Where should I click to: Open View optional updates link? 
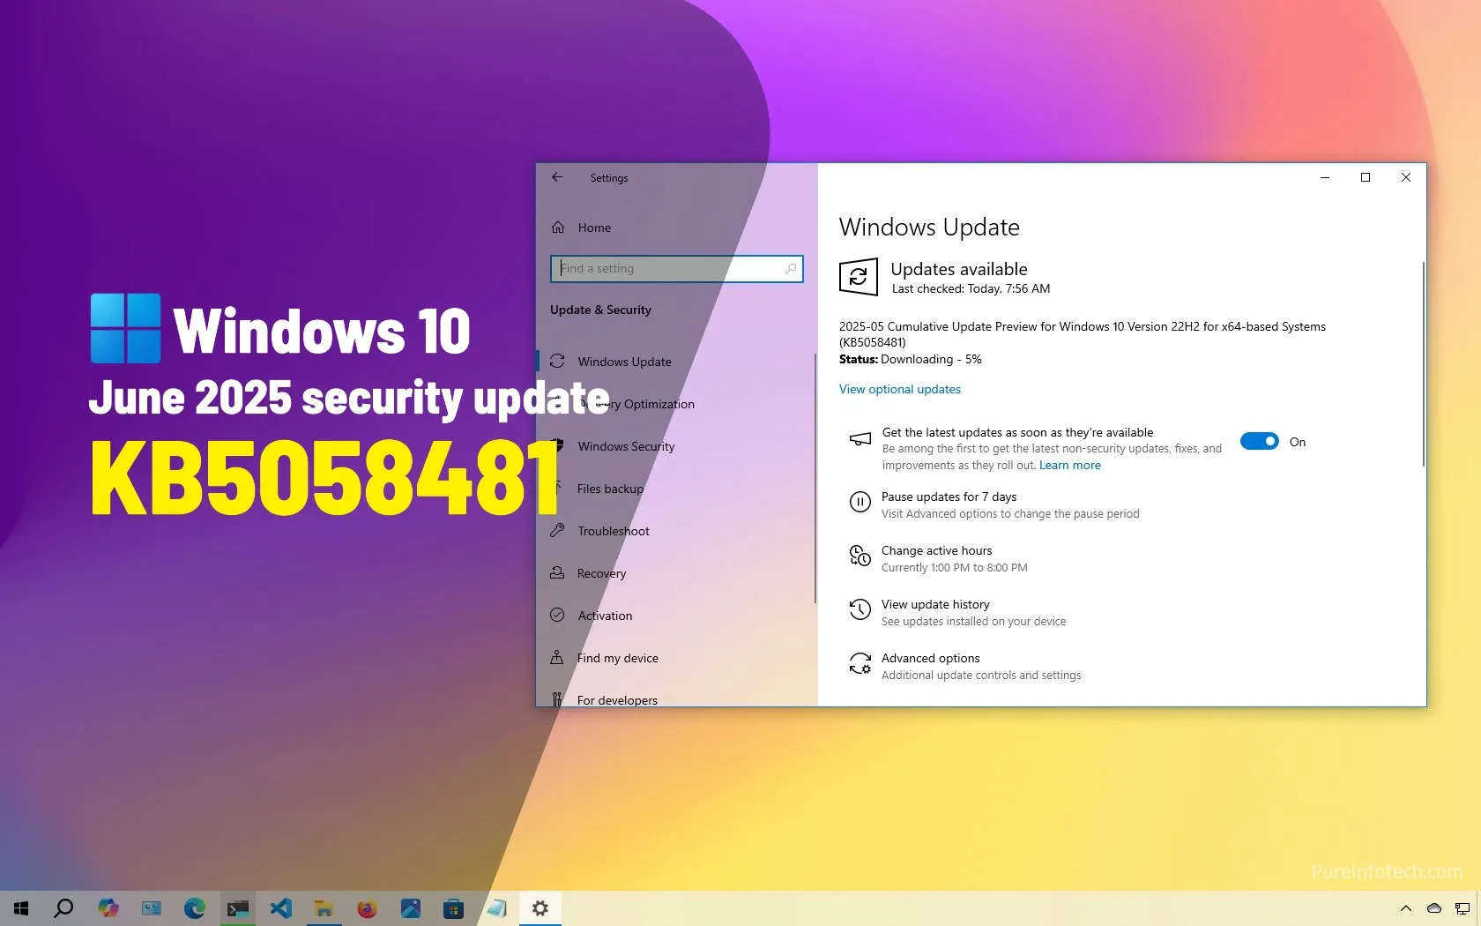(x=899, y=389)
